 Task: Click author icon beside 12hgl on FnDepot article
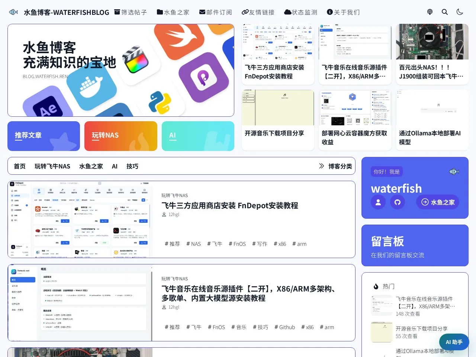click(x=164, y=214)
